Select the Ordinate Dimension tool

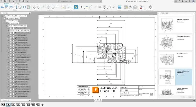tap(67, 7)
